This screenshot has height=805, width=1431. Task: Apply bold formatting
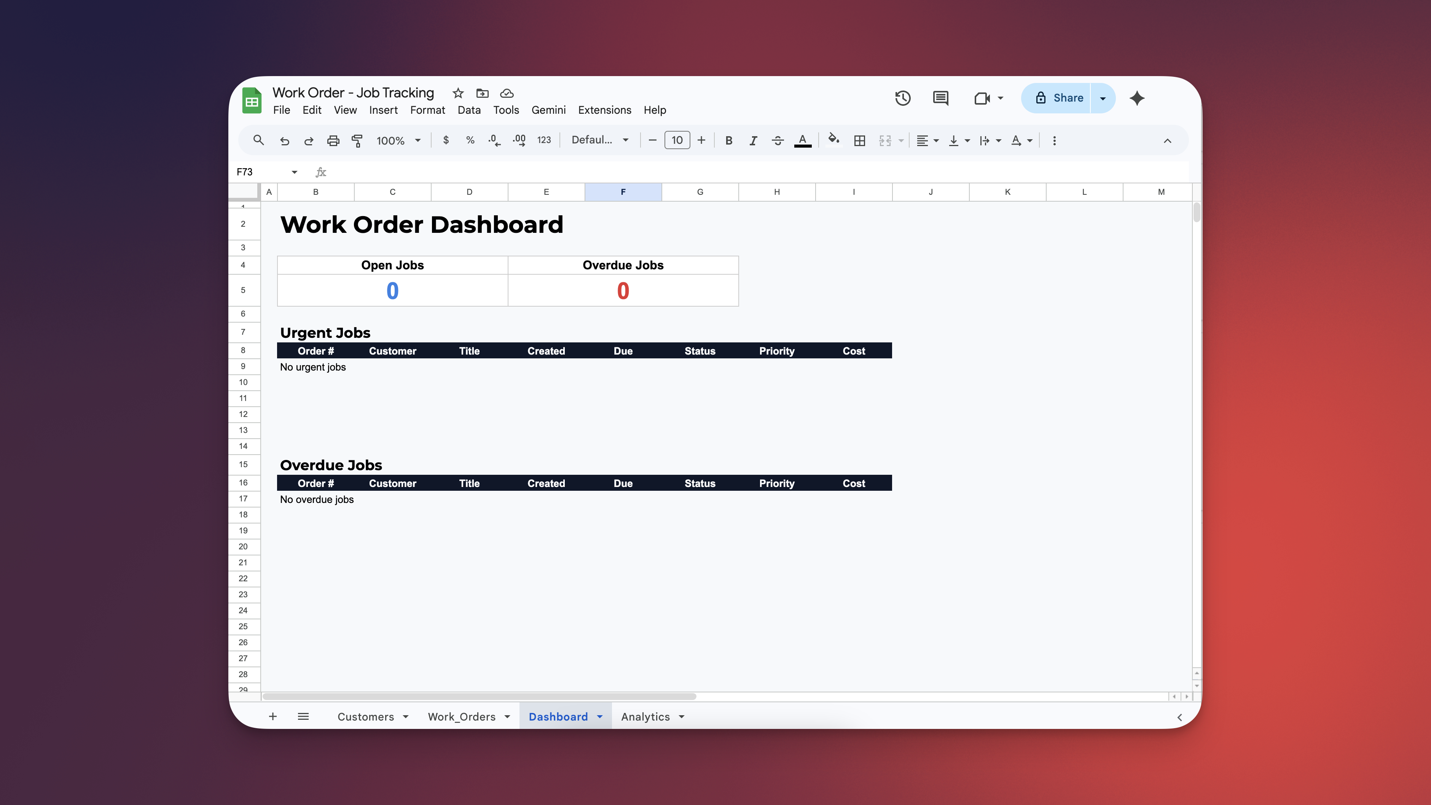[728, 140]
